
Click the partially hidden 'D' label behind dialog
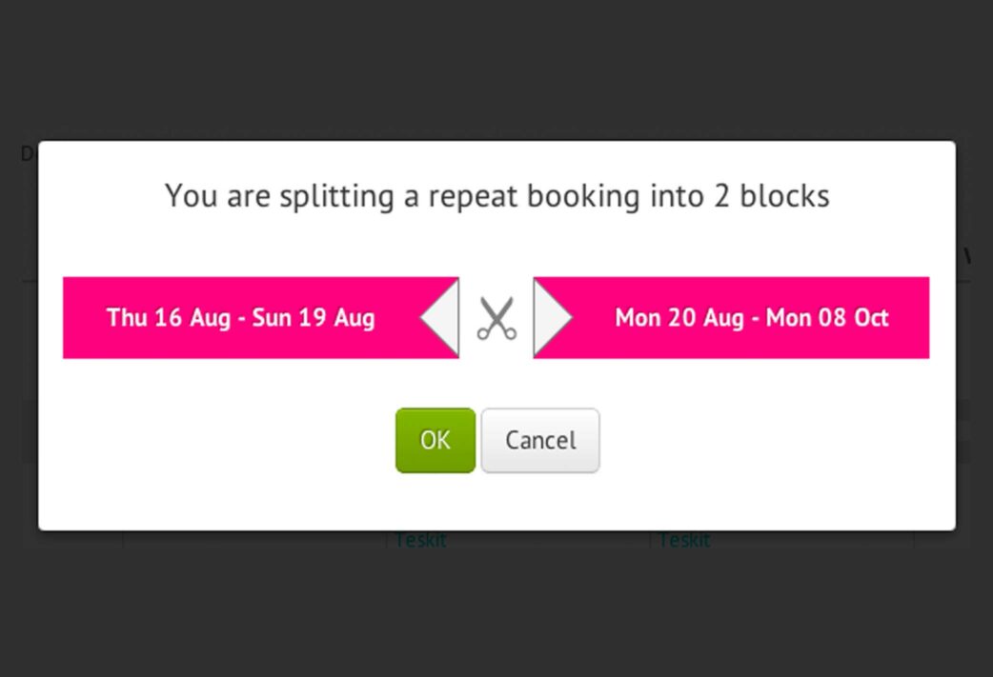pos(29,153)
